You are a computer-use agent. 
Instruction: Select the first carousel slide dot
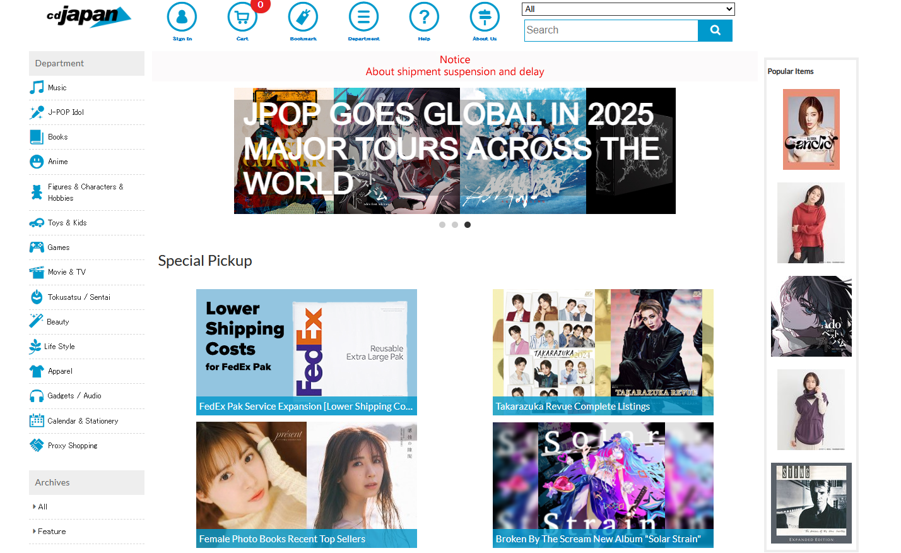click(442, 225)
